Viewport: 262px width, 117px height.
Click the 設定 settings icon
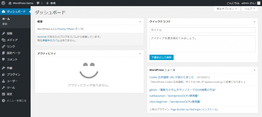coord(3,94)
